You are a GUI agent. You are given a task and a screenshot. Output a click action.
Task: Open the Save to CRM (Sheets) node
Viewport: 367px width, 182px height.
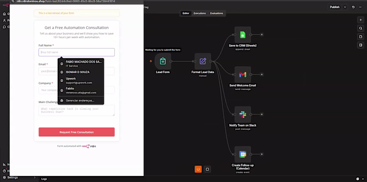pos(243,35)
